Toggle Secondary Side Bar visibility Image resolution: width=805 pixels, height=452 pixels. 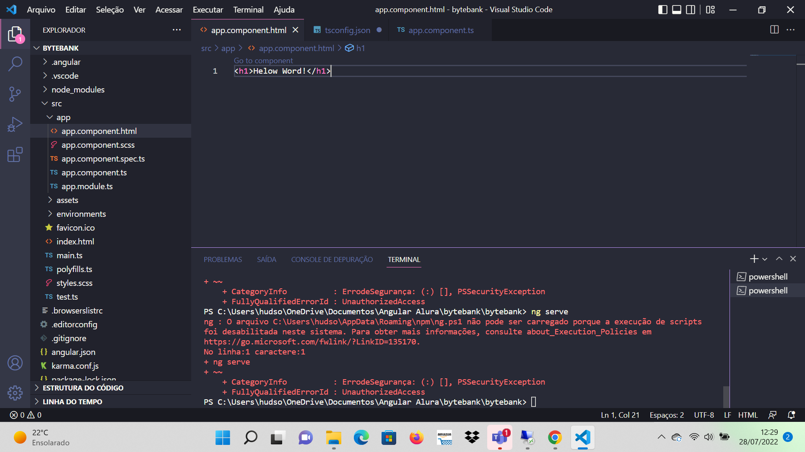691,10
